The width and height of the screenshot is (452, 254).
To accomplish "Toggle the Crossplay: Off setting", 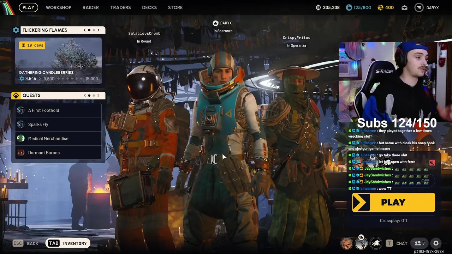I will click(x=393, y=220).
